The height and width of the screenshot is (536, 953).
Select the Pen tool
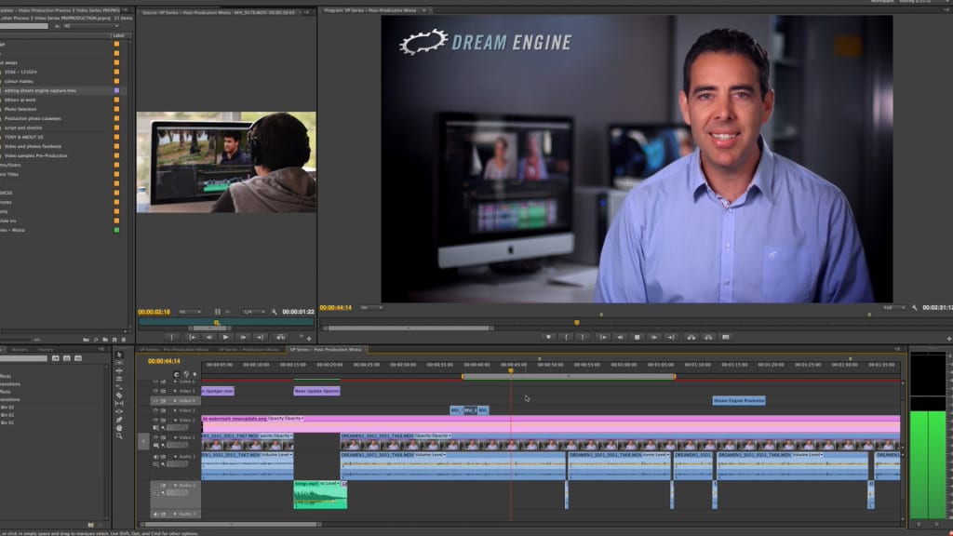pyautogui.click(x=119, y=420)
